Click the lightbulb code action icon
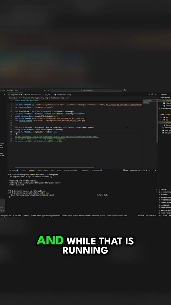The image size is (171, 305). (16, 134)
